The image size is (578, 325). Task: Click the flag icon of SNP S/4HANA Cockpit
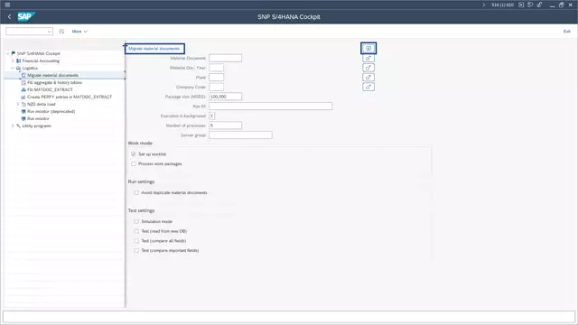click(14, 53)
